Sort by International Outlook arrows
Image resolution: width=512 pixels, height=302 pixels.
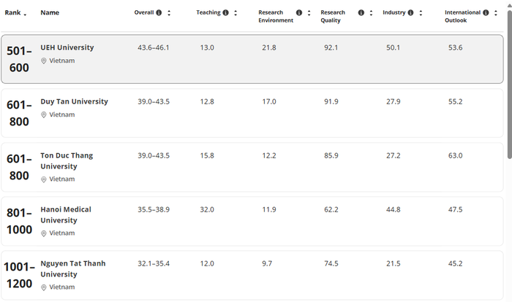point(496,13)
